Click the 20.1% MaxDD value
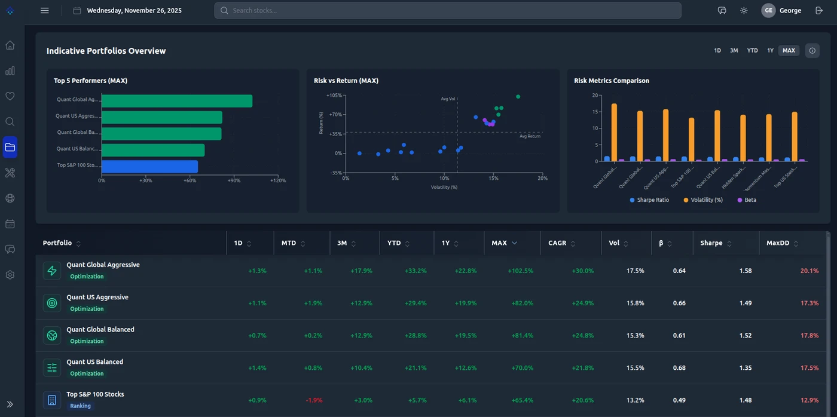Viewport: 837px width, 417px height. tap(809, 271)
